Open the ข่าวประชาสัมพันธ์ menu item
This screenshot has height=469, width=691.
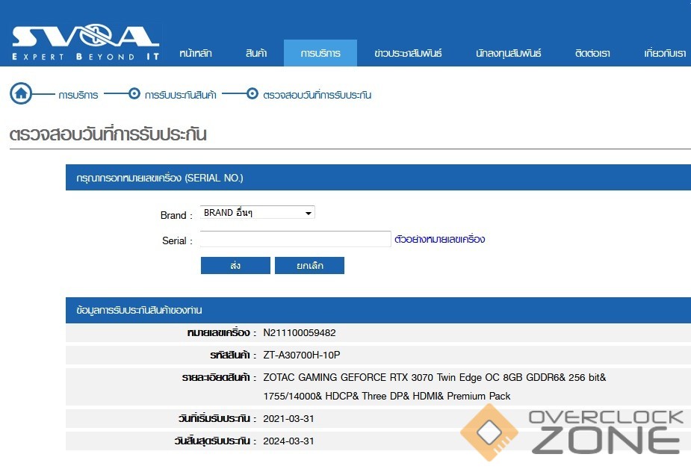pyautogui.click(x=408, y=53)
